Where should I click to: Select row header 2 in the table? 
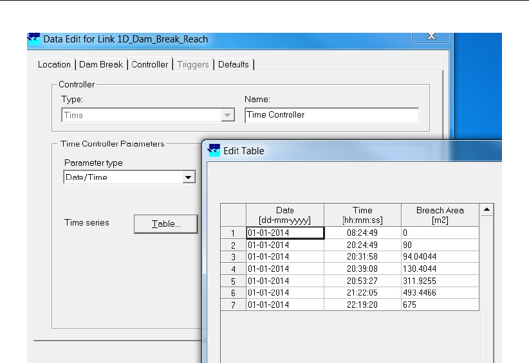233,245
